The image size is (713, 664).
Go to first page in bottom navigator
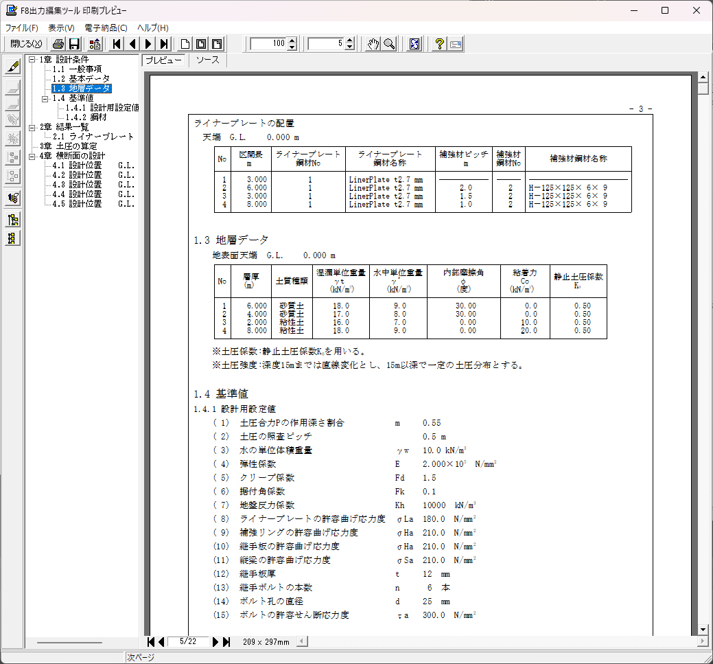151,642
